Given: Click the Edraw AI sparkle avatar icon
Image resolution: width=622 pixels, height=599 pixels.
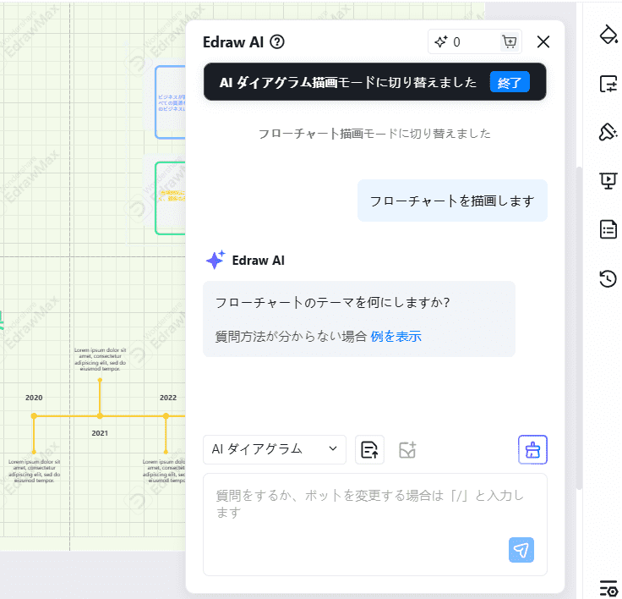Looking at the screenshot, I should pyautogui.click(x=216, y=261).
